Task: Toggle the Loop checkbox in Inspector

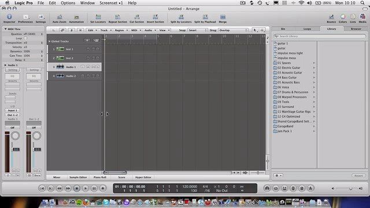Action: [25, 38]
